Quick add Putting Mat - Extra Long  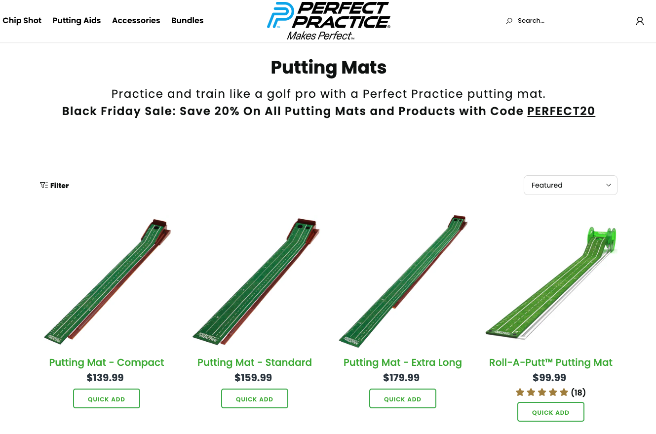click(x=403, y=398)
